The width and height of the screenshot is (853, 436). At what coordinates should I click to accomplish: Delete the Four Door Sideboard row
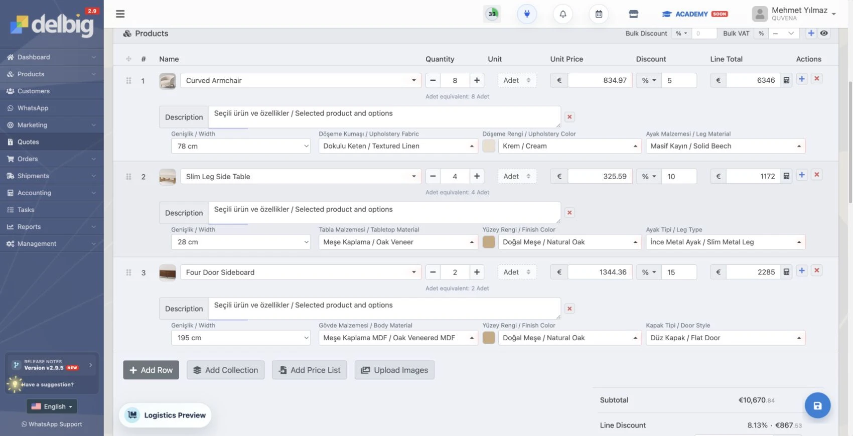[x=817, y=270]
